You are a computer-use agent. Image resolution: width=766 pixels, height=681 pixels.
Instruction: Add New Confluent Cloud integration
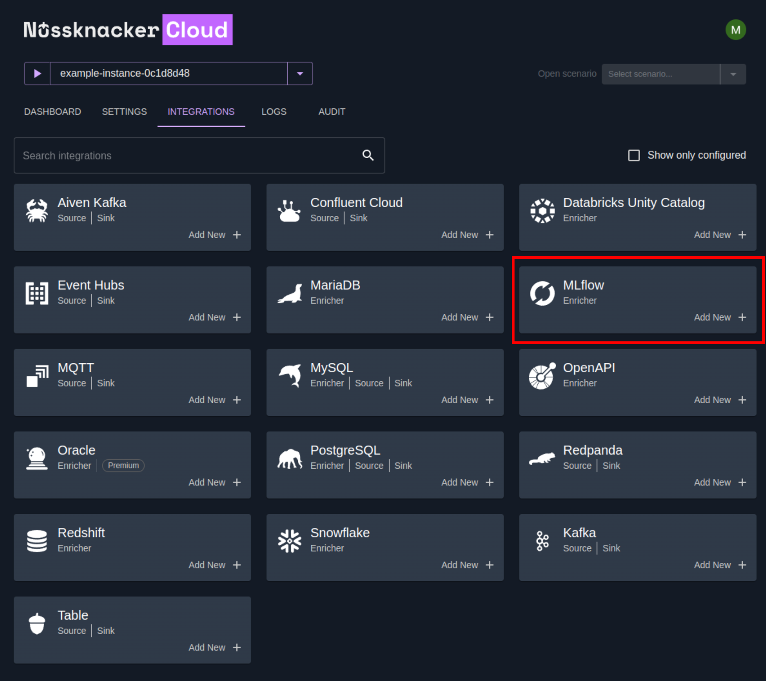[467, 235]
